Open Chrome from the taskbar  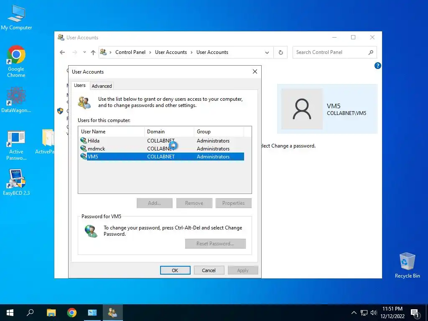click(72, 313)
